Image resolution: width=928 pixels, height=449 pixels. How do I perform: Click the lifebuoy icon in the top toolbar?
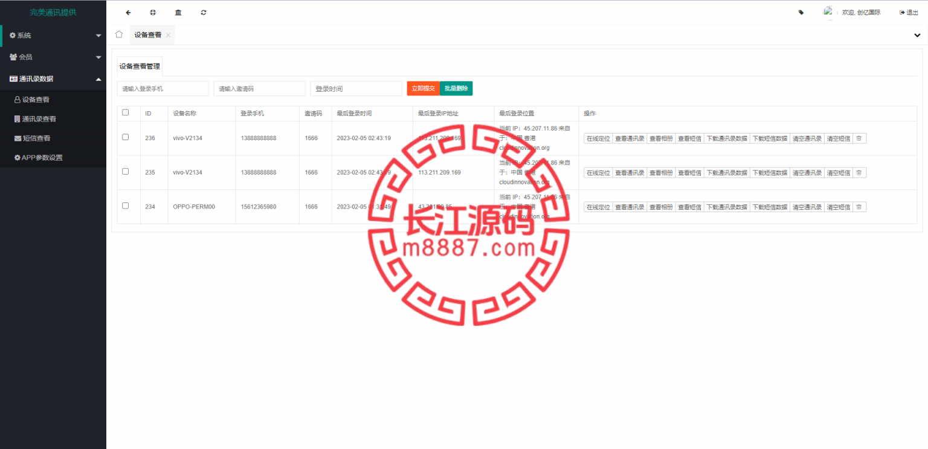152,12
